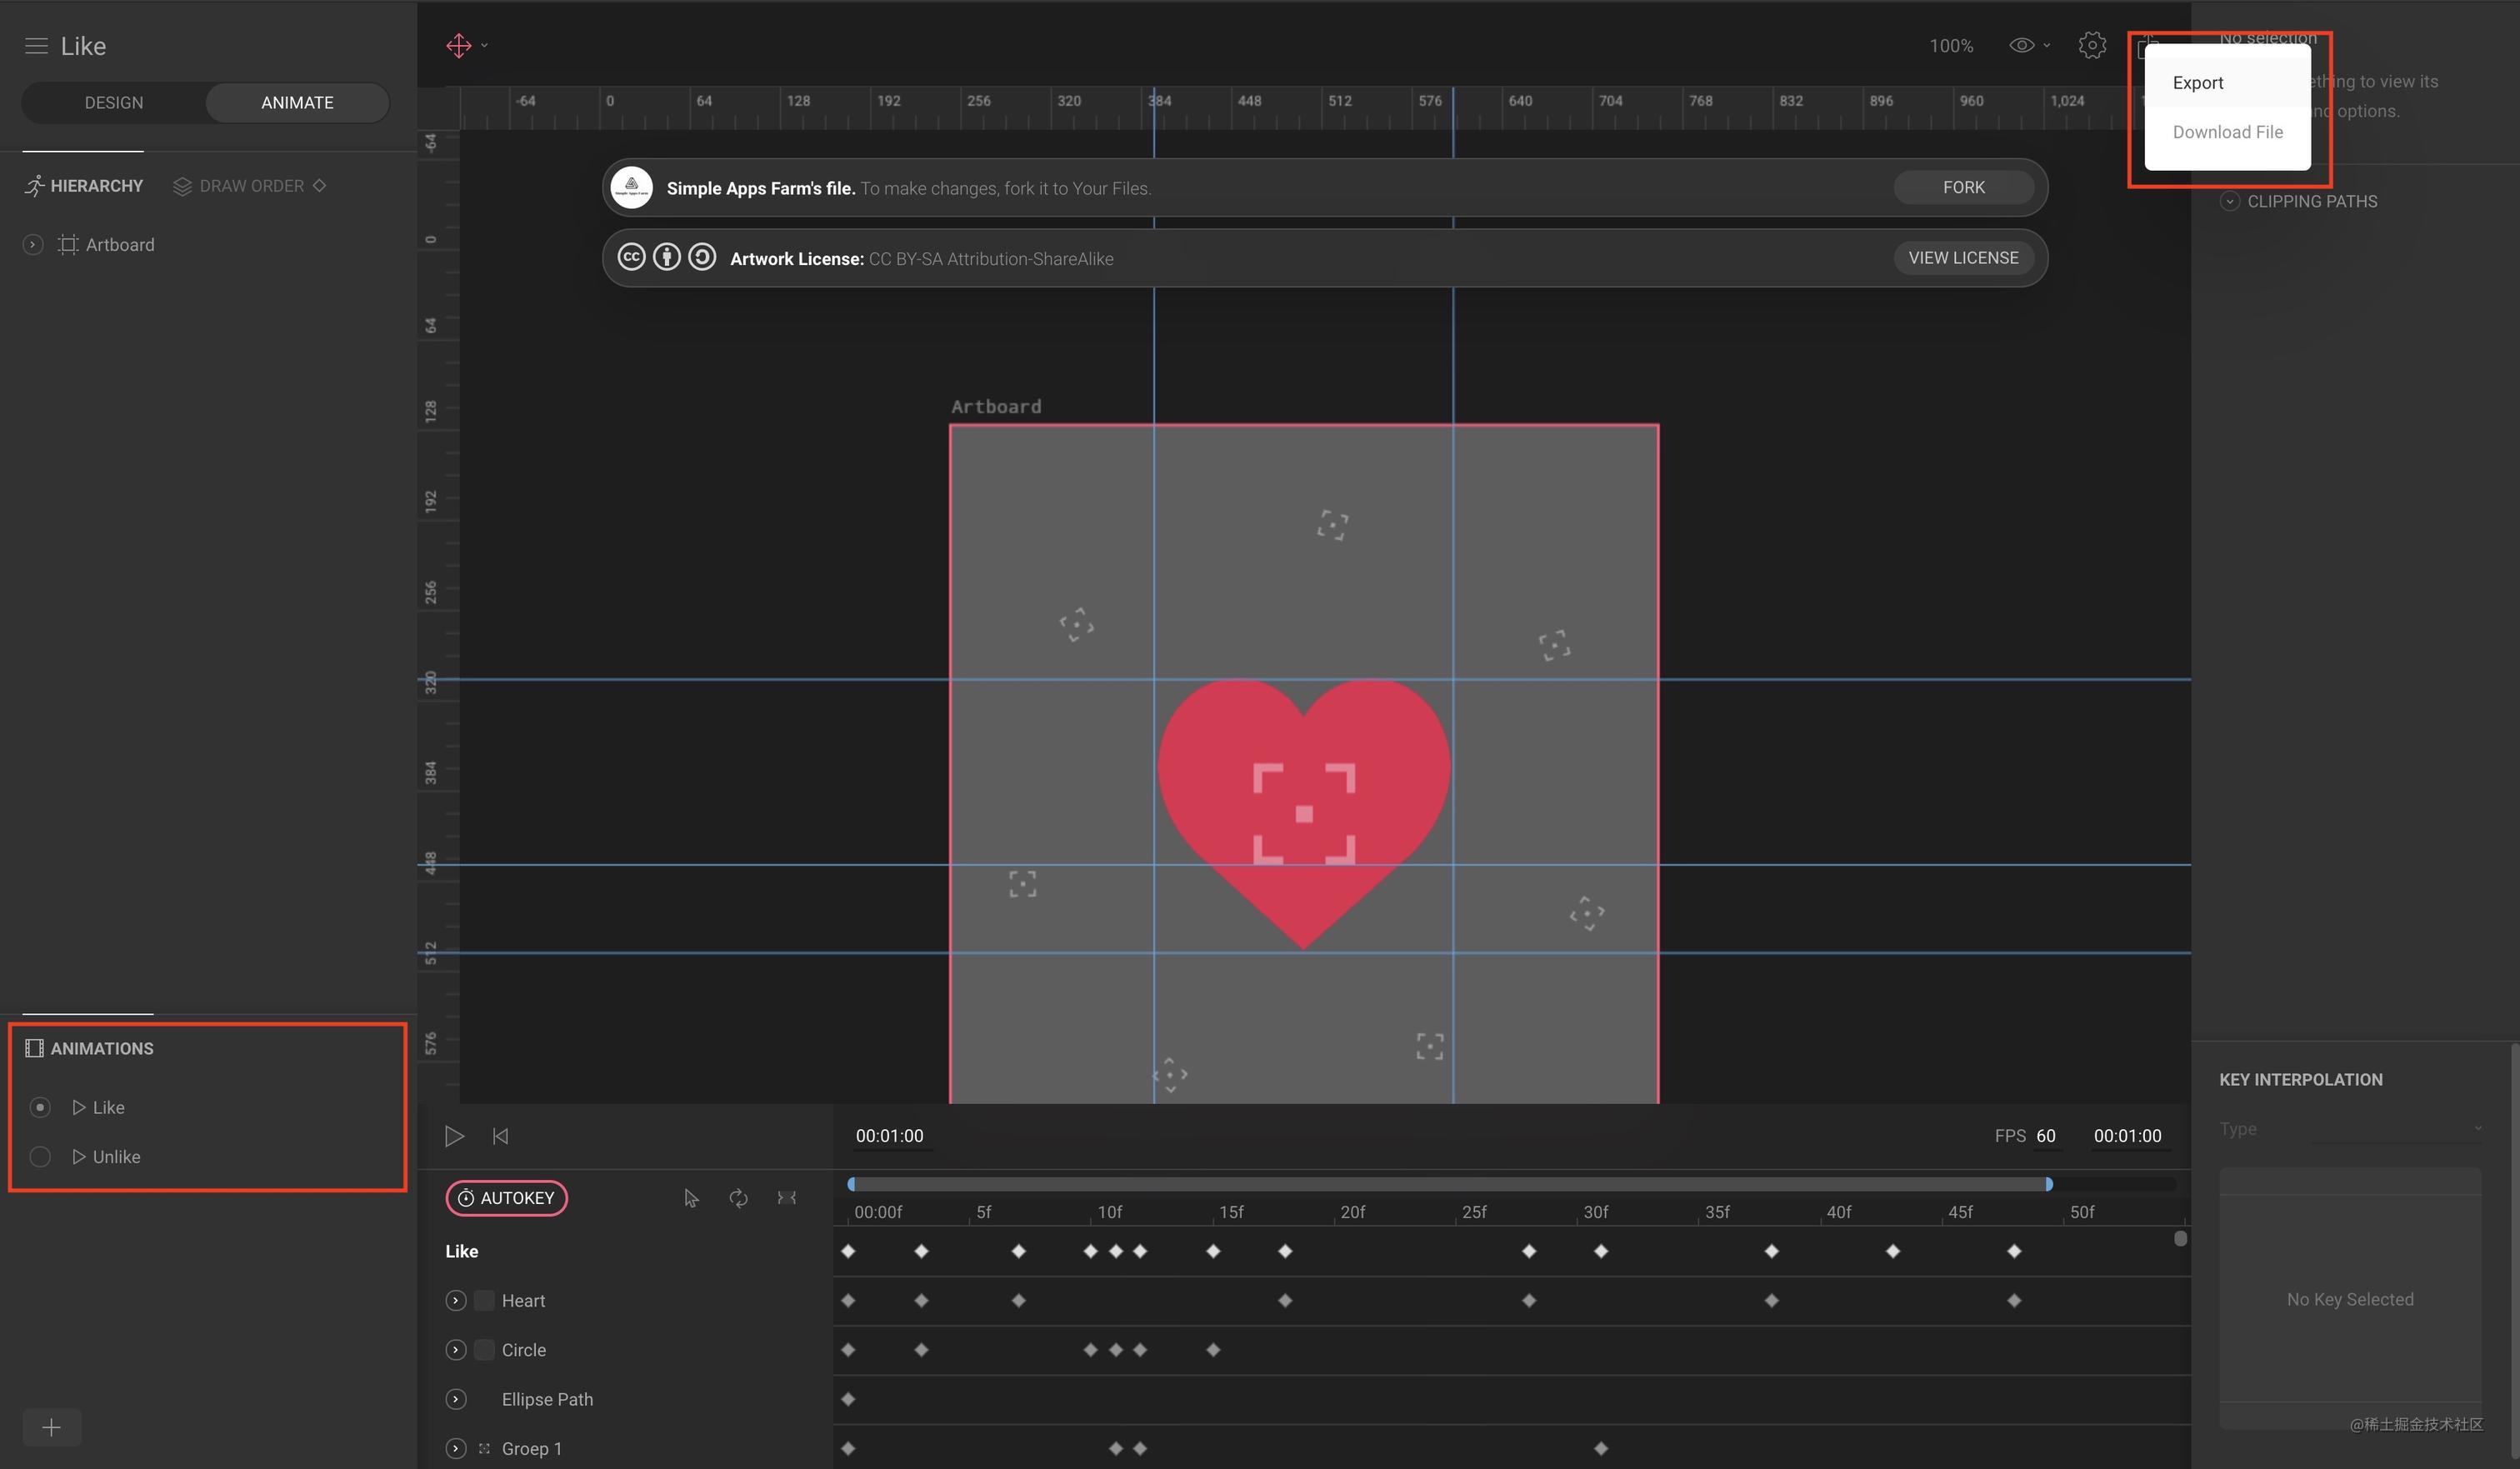
Task: Add a new animation with the plus button
Action: (52, 1427)
